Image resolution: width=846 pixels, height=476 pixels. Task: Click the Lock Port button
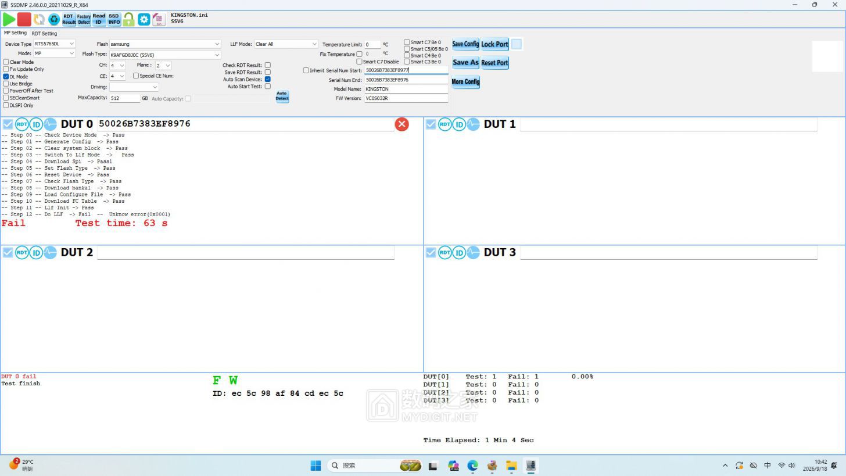click(494, 44)
